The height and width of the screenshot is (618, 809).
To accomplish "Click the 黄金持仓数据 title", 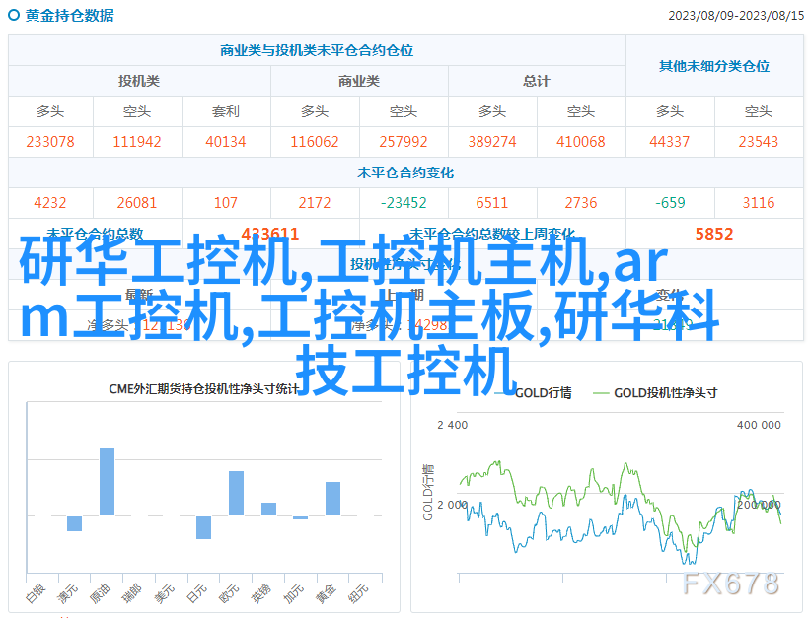I will tap(70, 16).
